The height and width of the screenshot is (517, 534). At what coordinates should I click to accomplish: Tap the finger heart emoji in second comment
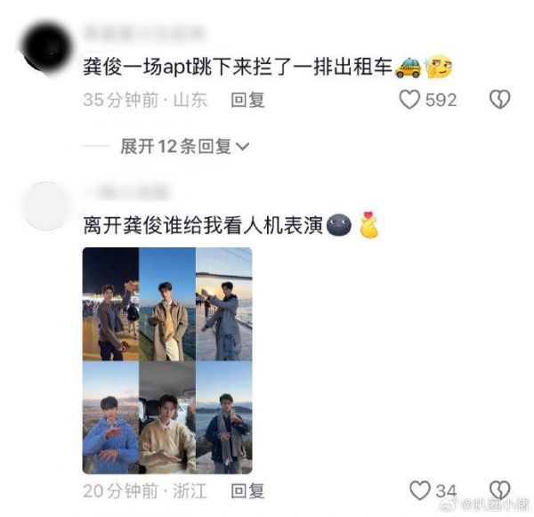click(369, 224)
